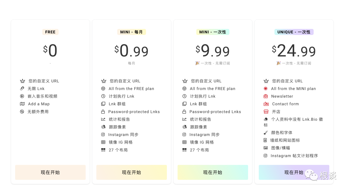Click the crown icon in FREE plan
This screenshot has width=348, height=191.
[22, 81]
